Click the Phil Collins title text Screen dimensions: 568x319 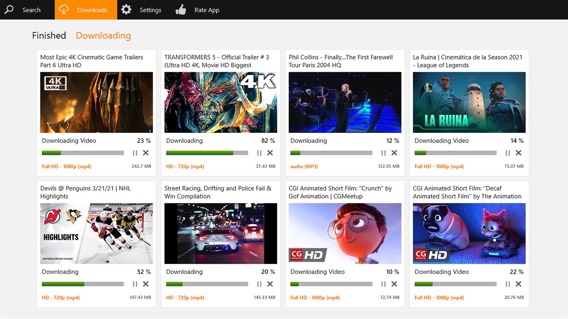point(341,61)
